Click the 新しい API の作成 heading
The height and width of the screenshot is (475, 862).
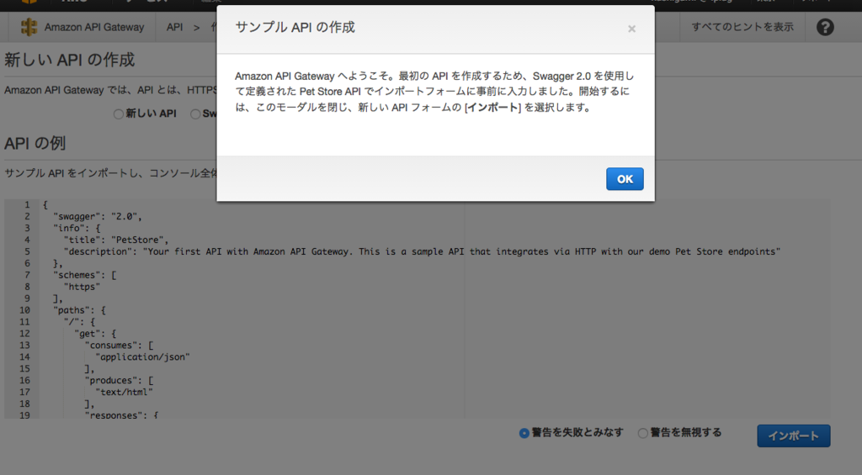point(69,60)
